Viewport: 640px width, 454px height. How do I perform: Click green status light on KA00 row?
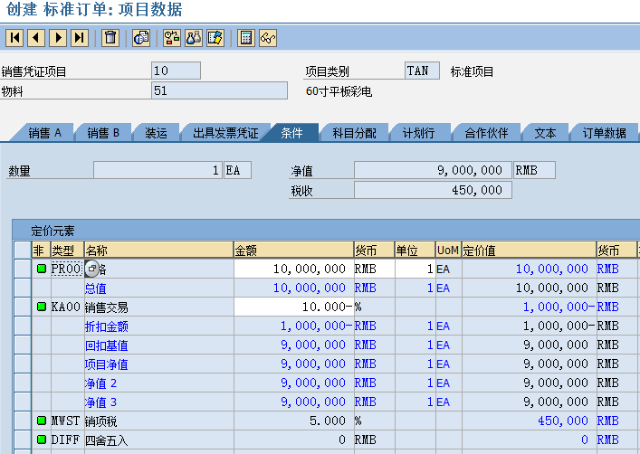42,307
